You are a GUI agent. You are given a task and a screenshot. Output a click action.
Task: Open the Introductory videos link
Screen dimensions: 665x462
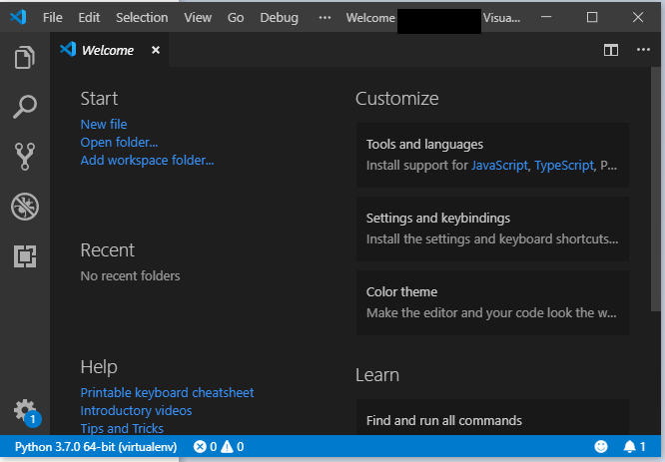coord(136,411)
